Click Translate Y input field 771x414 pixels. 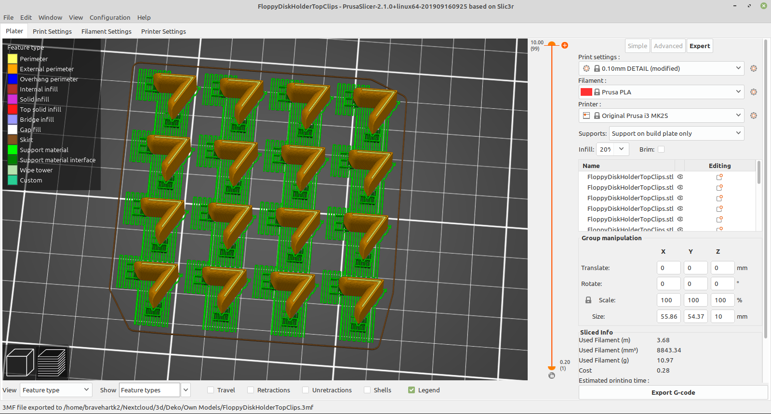tap(696, 268)
